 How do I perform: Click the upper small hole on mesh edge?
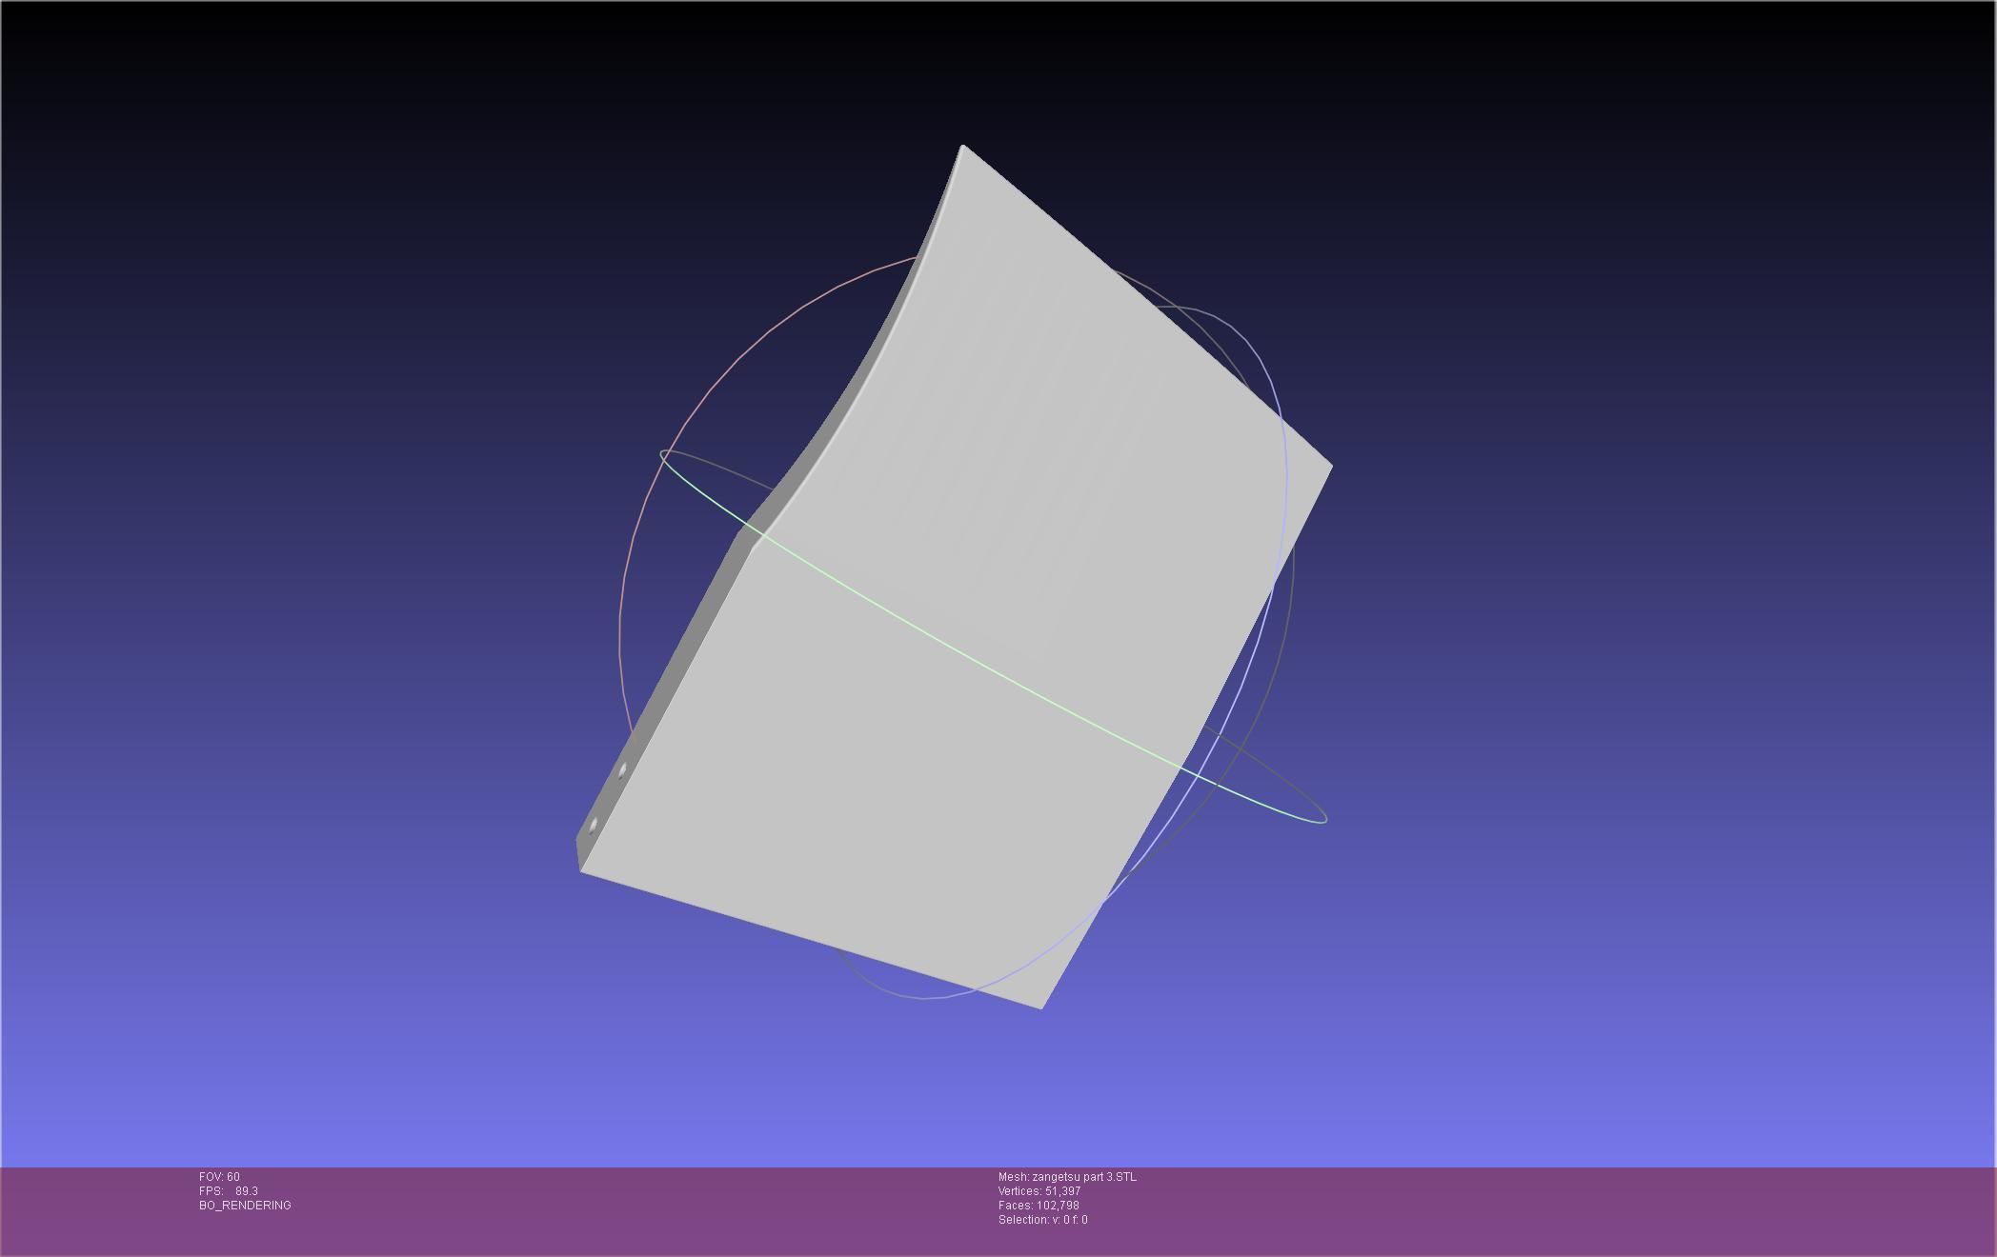tap(623, 770)
